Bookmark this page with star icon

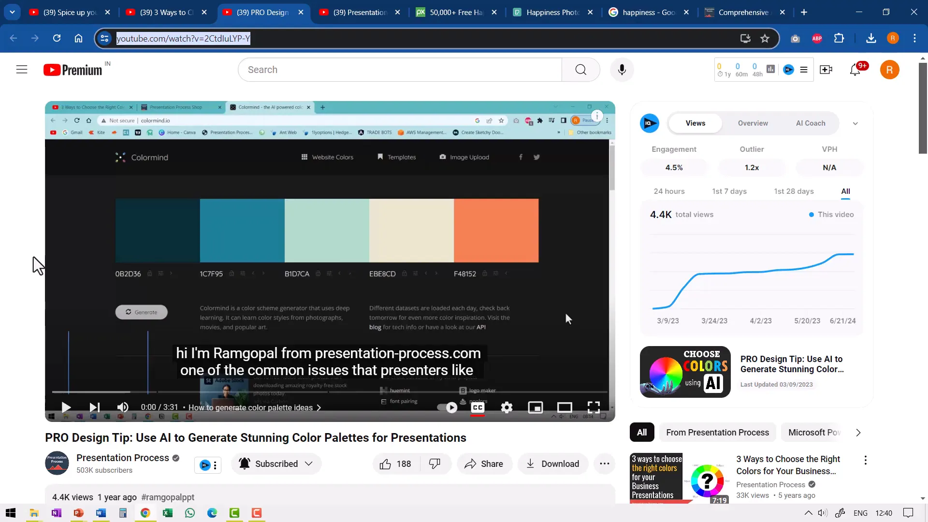click(x=765, y=38)
